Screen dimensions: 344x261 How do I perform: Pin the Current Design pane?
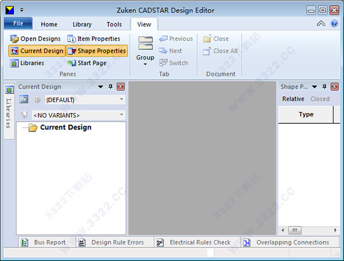[x=111, y=87]
